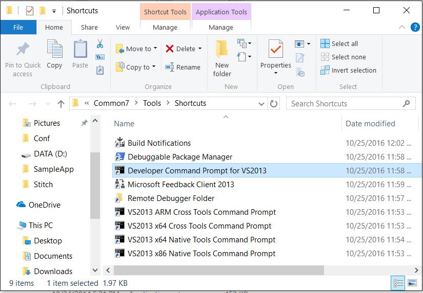Click the horizontal scrollbar in file list
423x293 pixels.
click(x=219, y=270)
